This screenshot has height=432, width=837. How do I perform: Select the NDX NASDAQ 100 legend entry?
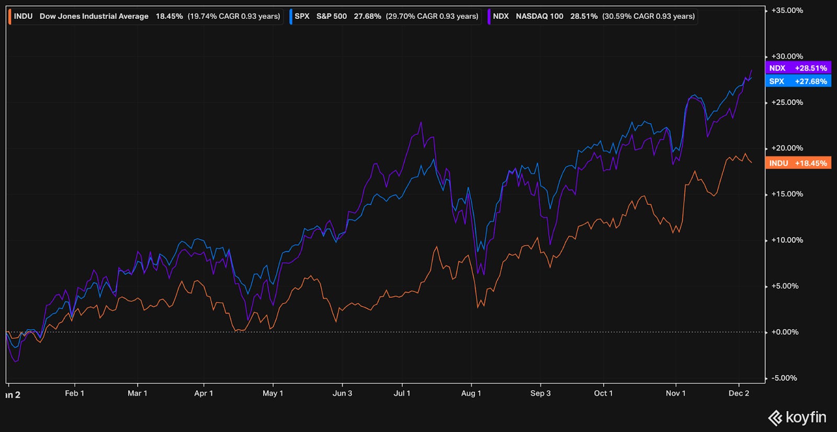pos(592,16)
